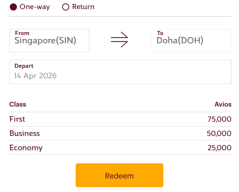Click the 50,000 Avios value
Viewport: 239px width, 192px height.
pos(219,134)
